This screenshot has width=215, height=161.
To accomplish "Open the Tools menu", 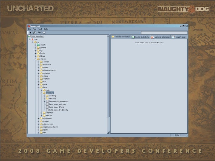I will [x=40, y=29].
